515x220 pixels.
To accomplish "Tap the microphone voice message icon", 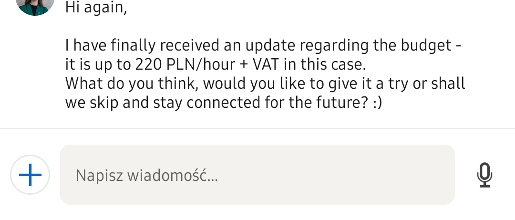I will [x=484, y=175].
